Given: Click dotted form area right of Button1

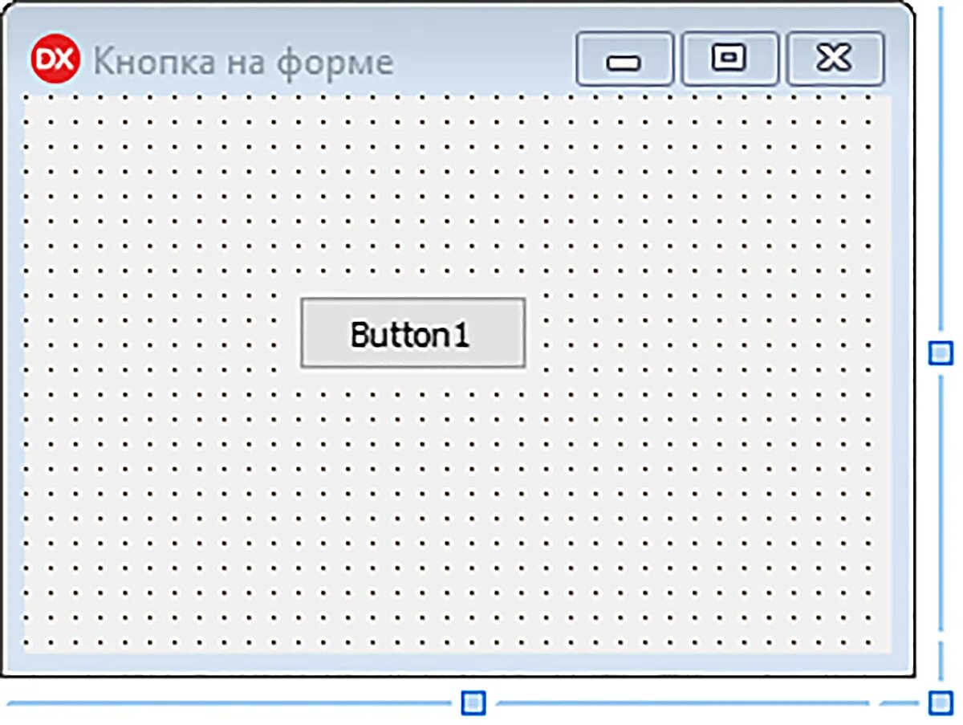Looking at the screenshot, I should (x=706, y=333).
